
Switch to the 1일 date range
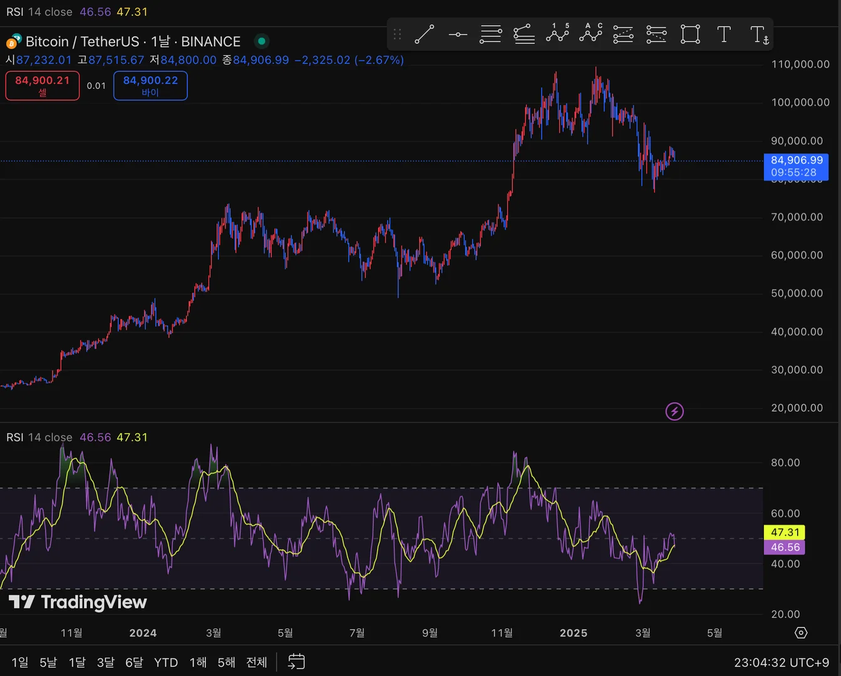[x=20, y=662]
